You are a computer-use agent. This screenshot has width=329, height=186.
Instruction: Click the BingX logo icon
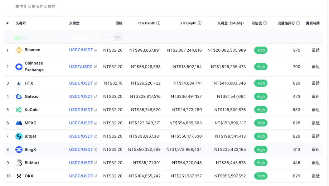coord(19,149)
